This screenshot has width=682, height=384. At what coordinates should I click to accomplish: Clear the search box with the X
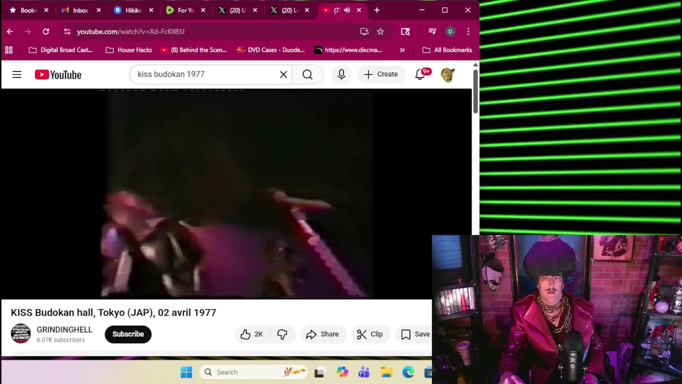tap(283, 75)
